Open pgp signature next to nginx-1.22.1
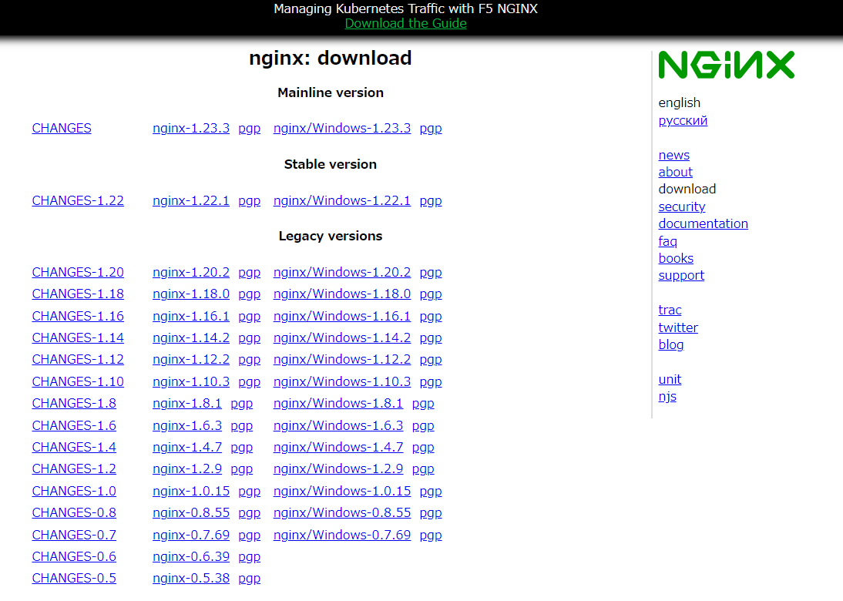Viewport: 843px width, 601px height. [x=250, y=201]
